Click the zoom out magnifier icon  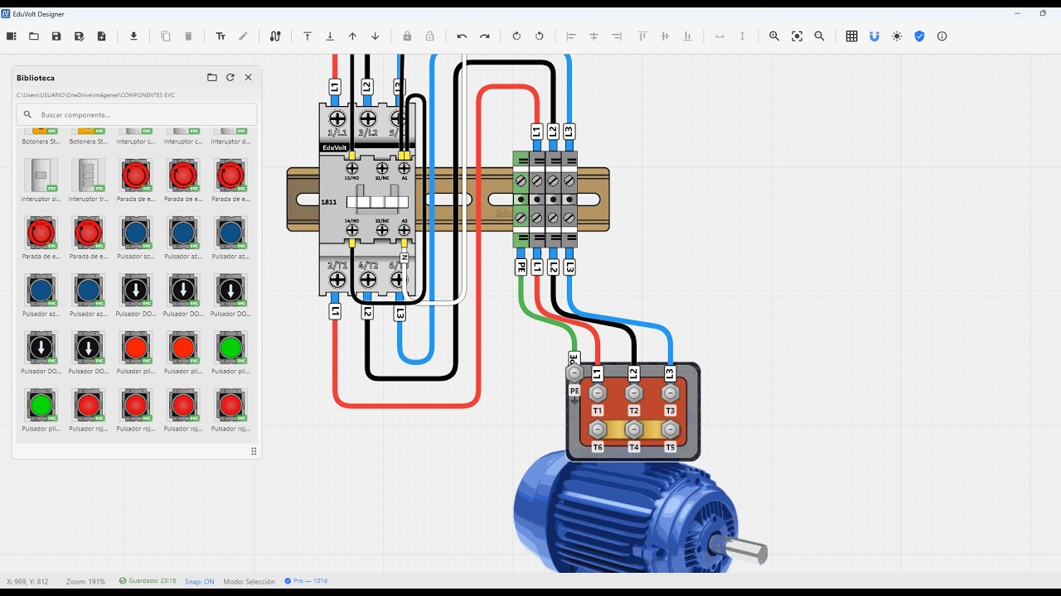(819, 36)
